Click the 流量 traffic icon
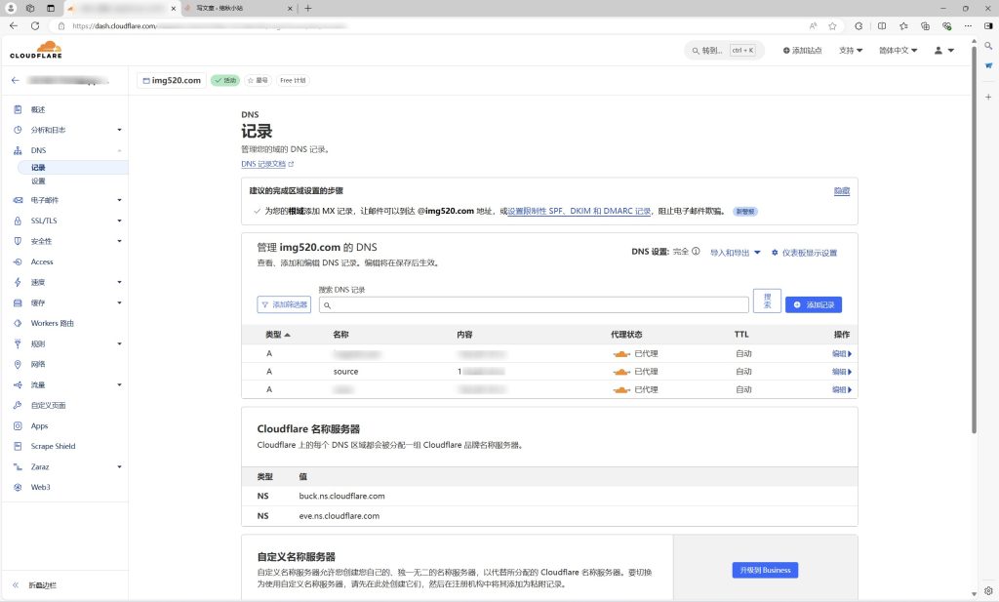 [x=18, y=384]
